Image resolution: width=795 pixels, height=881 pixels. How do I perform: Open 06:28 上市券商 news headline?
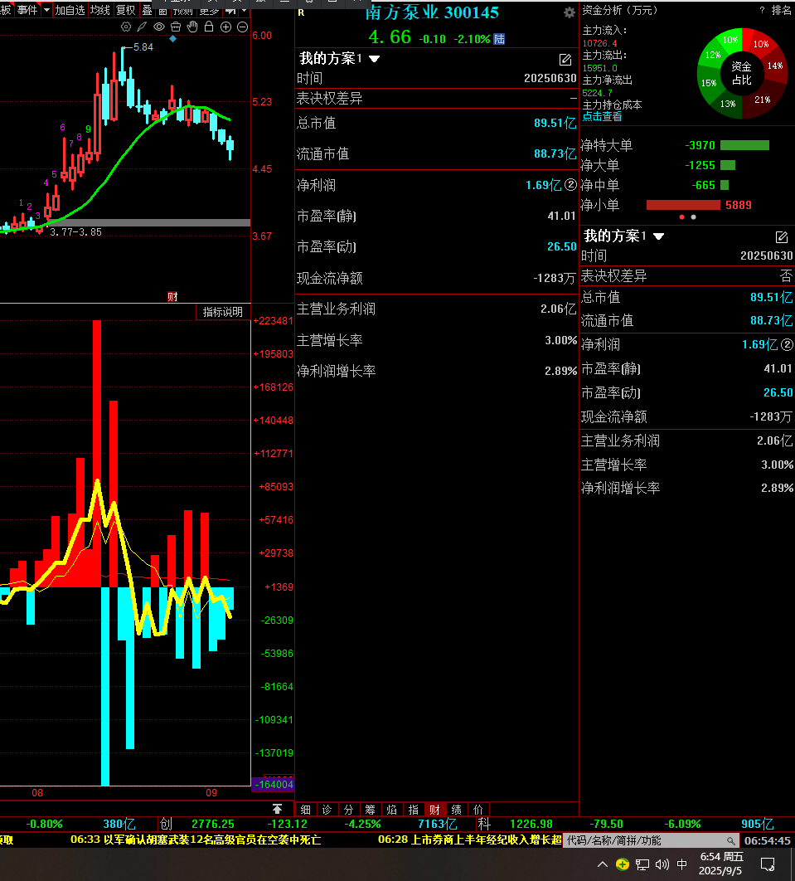[469, 840]
